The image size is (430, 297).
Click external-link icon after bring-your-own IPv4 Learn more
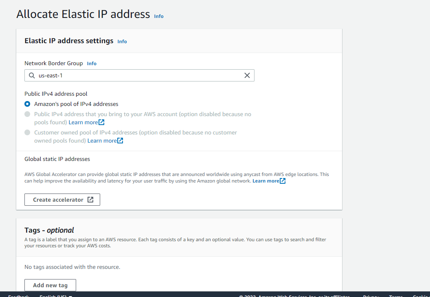click(101, 122)
